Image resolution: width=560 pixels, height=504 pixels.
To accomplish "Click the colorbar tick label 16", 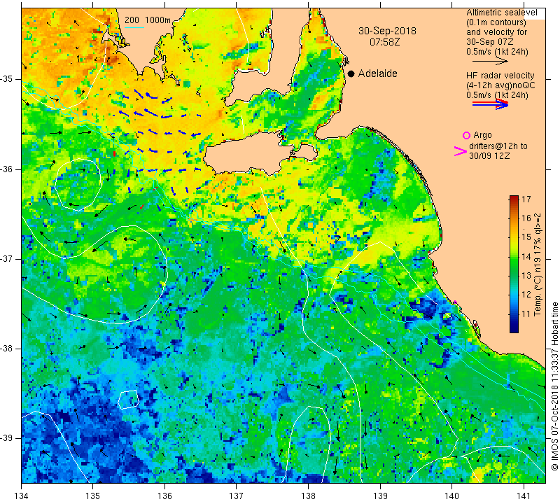I will click(x=526, y=218).
